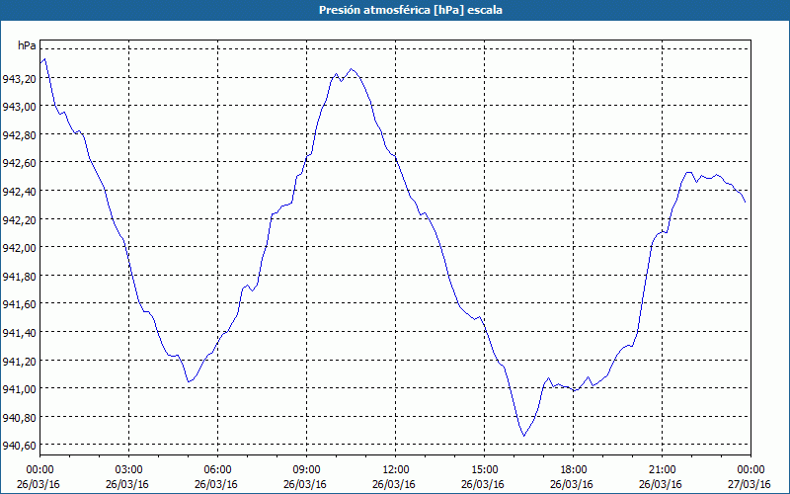Click the 27/03/16 date label

tap(750, 484)
